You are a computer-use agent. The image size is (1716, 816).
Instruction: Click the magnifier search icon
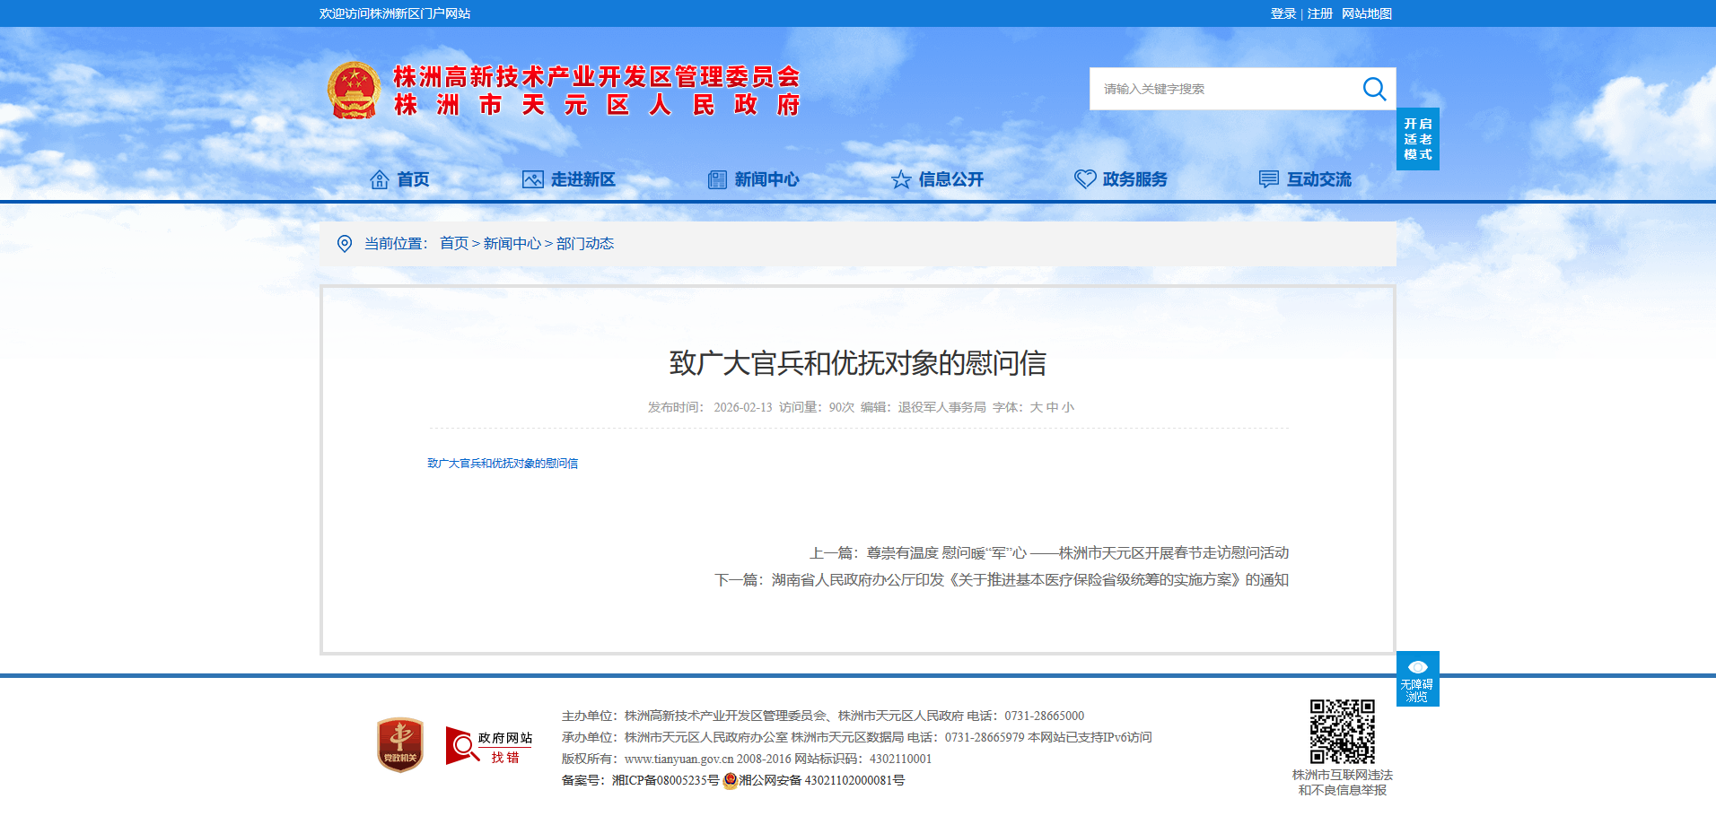1373,89
